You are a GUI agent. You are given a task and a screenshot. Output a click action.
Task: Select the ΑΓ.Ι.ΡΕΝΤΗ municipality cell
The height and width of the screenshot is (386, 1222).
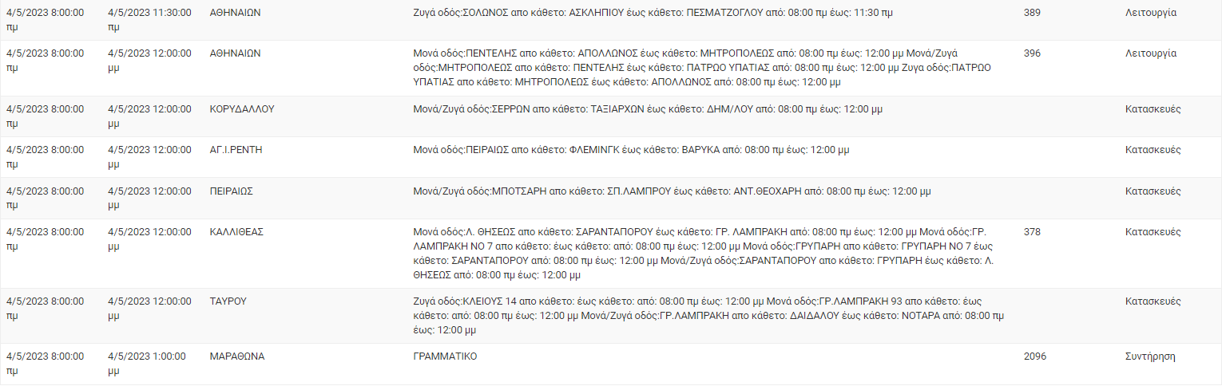point(236,150)
